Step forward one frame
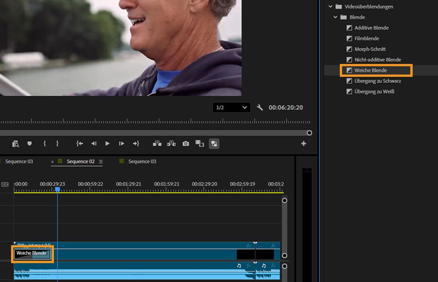The height and width of the screenshot is (282, 438). [121, 144]
